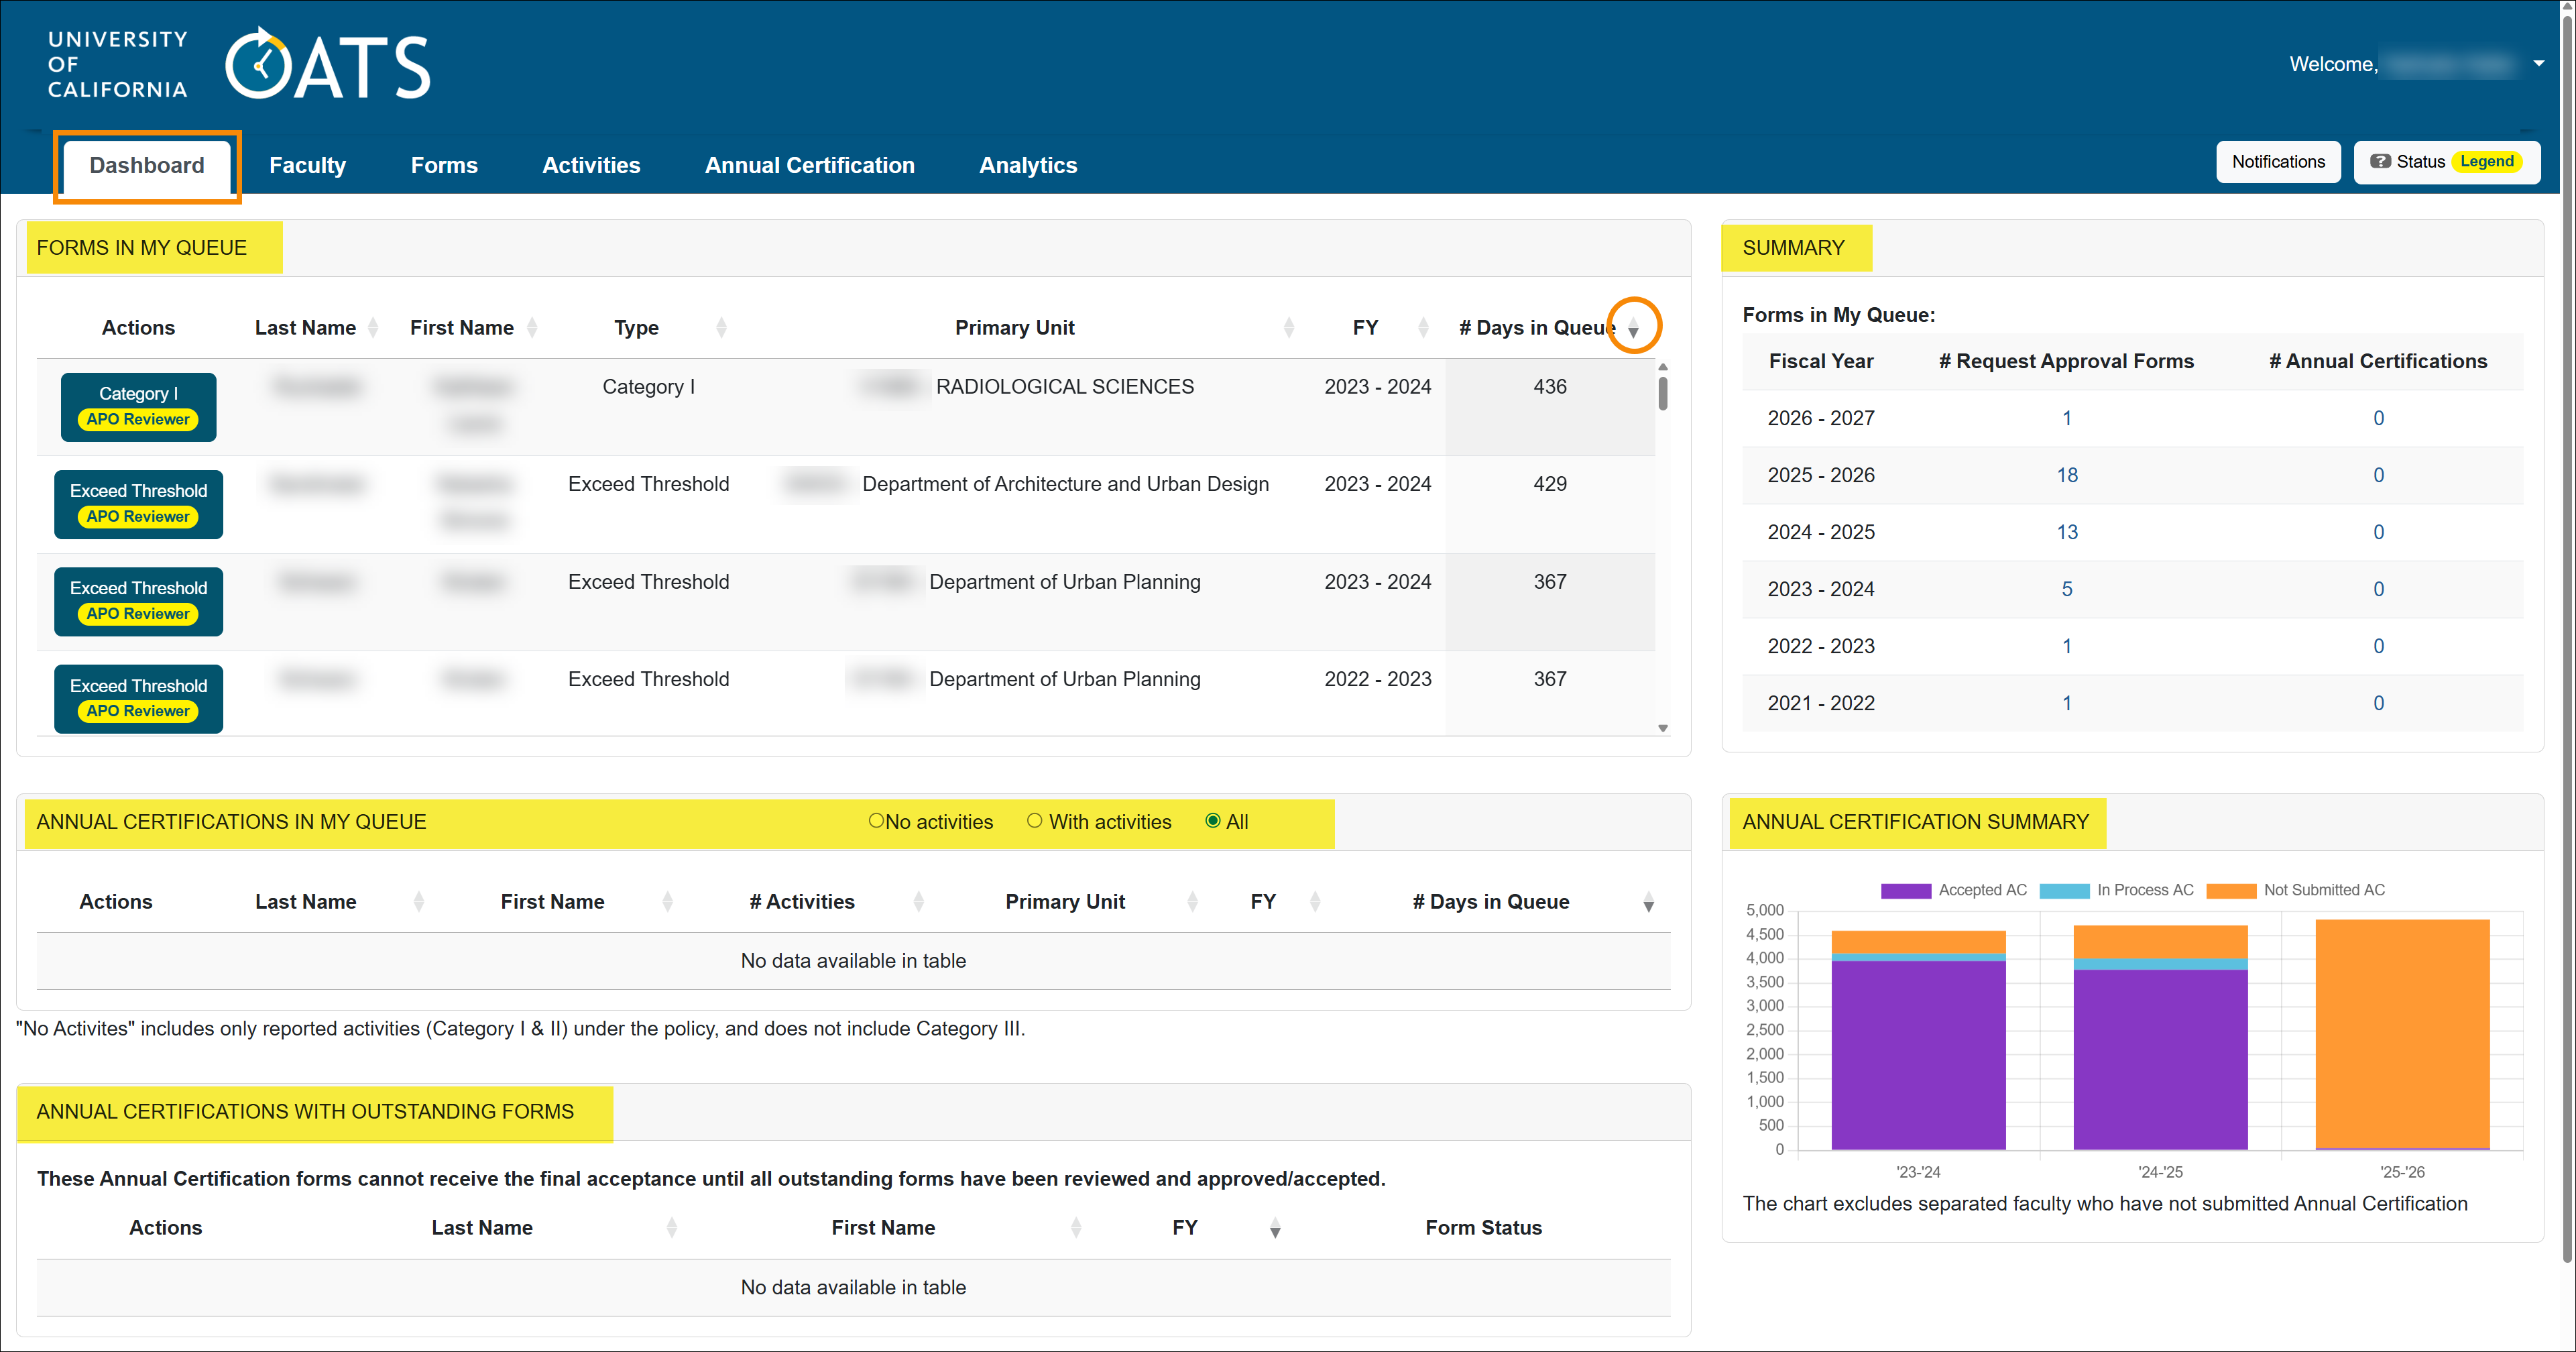Click the FY sort control in Forms in My Queue
This screenshot has width=2576, height=1352.
point(1425,327)
